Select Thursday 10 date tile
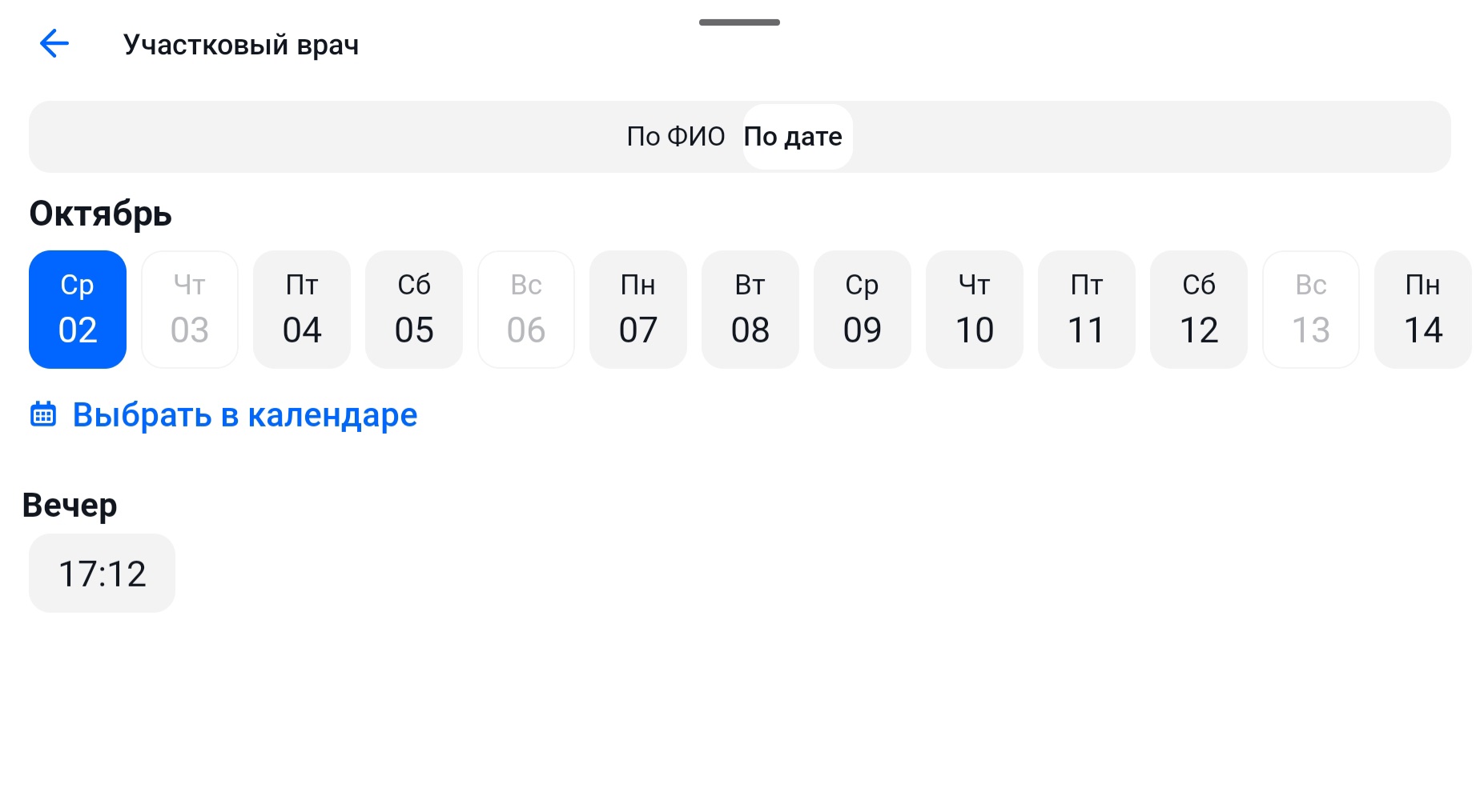The width and height of the screenshot is (1480, 800). click(975, 310)
